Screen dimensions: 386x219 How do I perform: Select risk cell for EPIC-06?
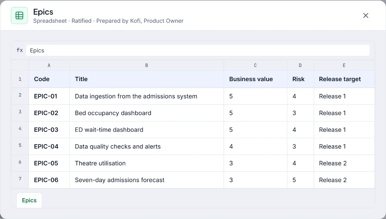click(x=300, y=180)
